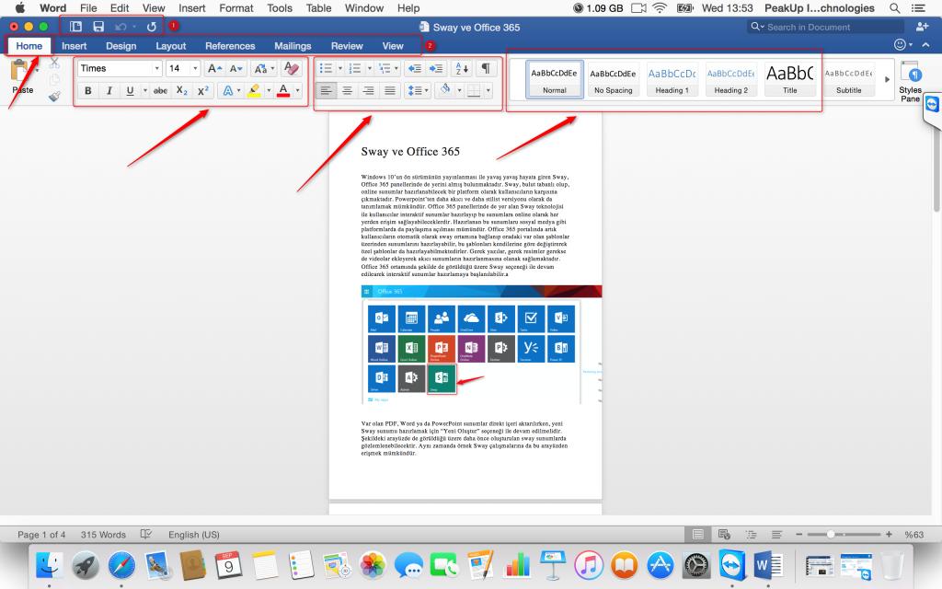Decrease font size with the small A icon
942x589 pixels.
click(236, 68)
